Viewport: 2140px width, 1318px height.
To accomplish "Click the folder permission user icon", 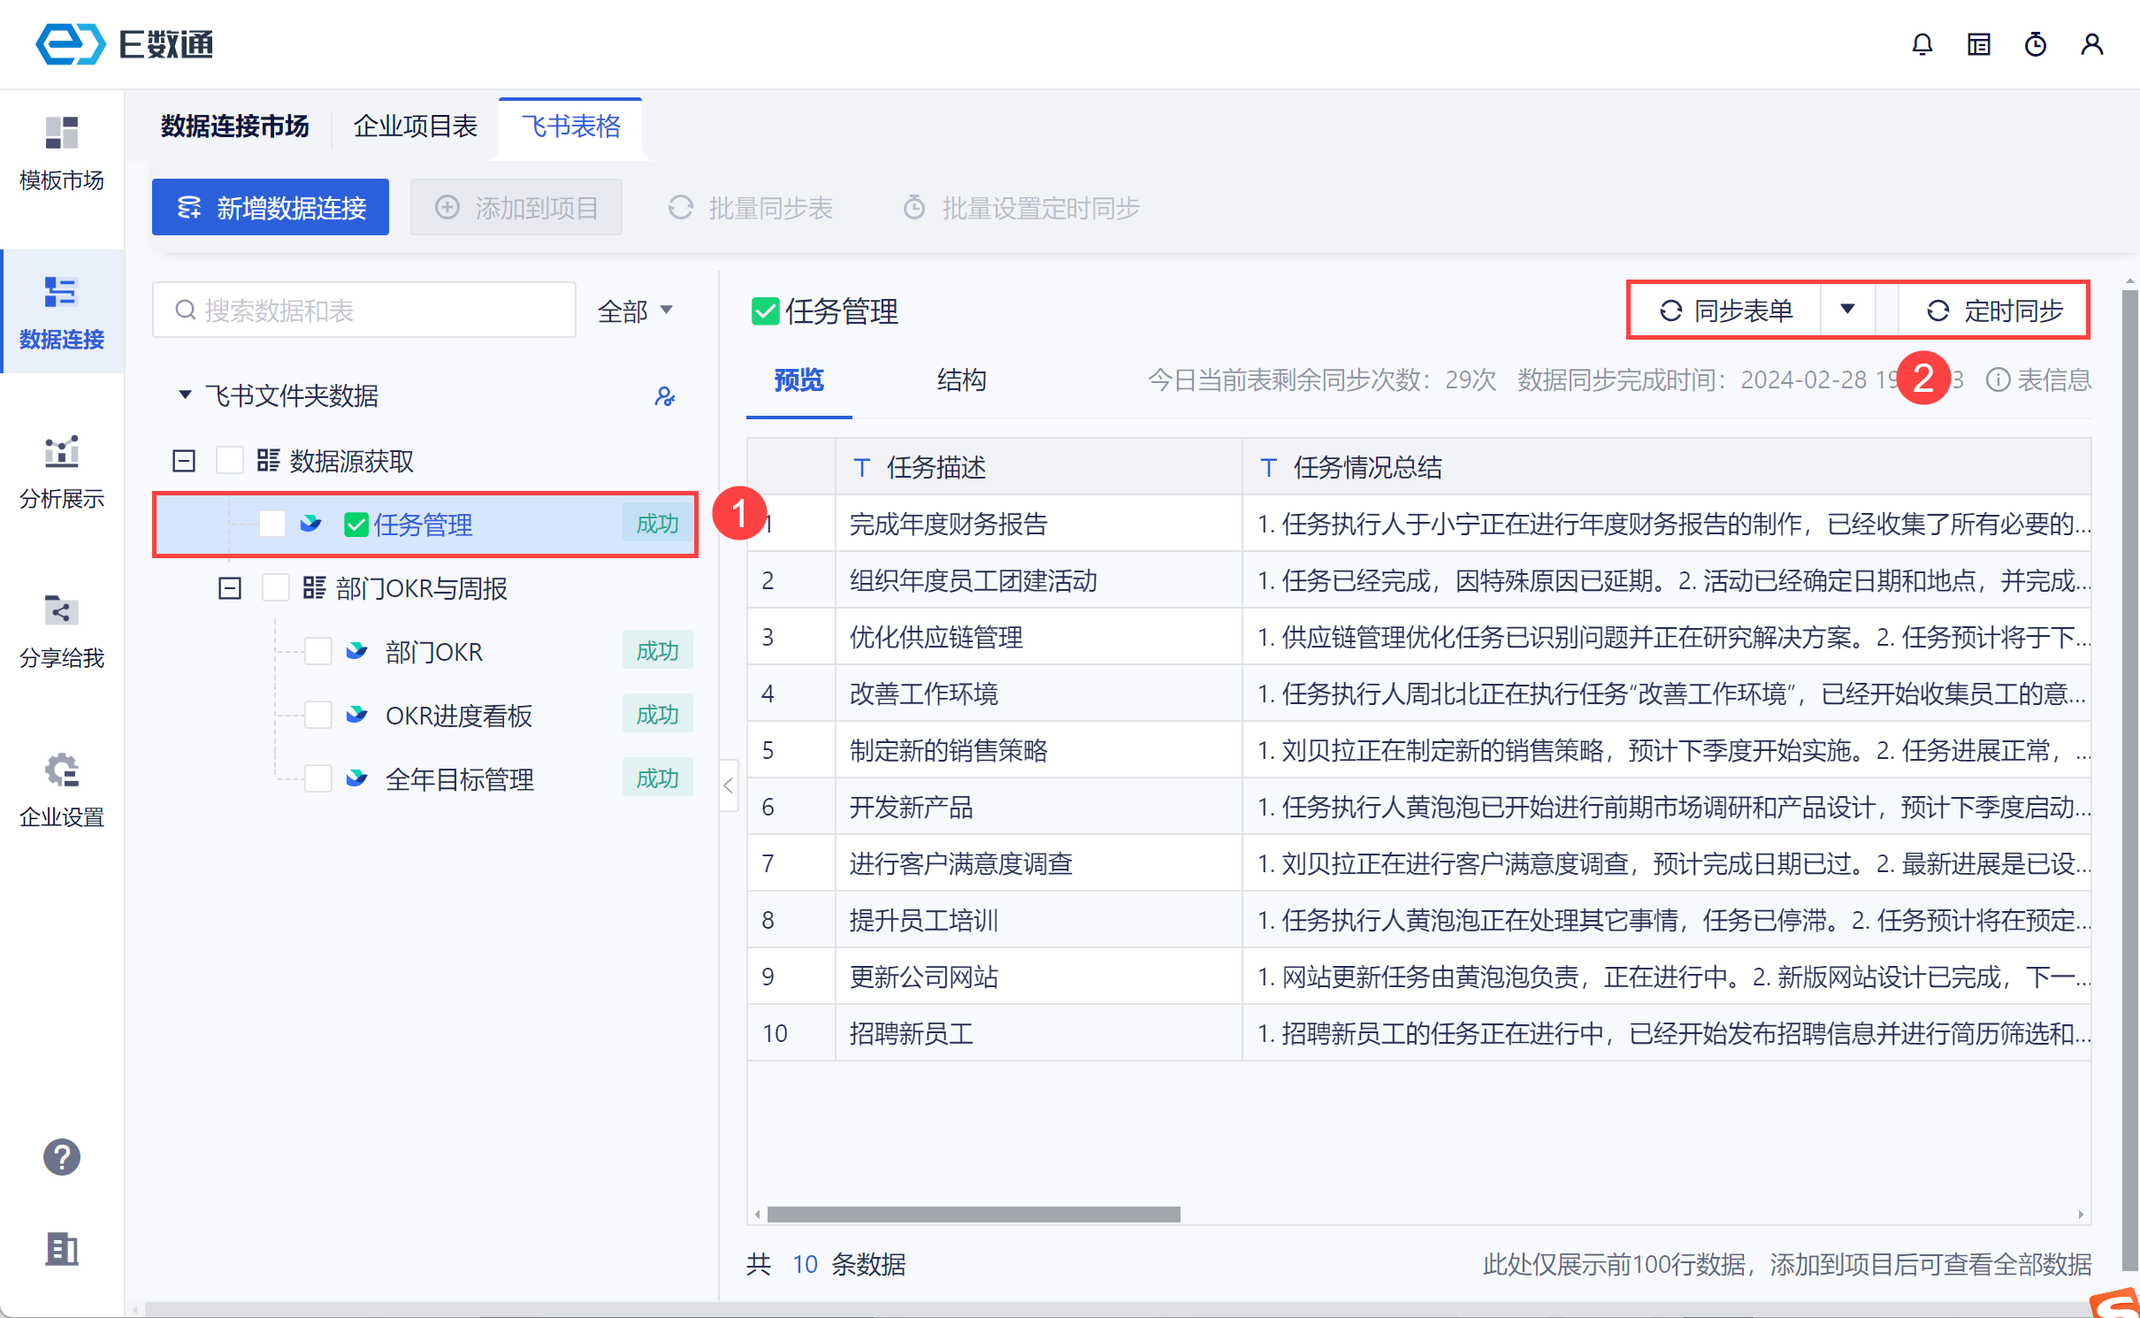I will (x=665, y=396).
